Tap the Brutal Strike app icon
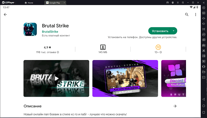Image resolution: width=207 pixels, height=118 pixels. 30,29
